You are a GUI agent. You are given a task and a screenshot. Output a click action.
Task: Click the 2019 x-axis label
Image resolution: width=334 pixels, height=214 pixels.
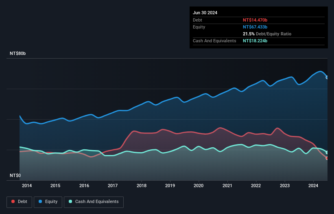pyautogui.click(x=170, y=186)
